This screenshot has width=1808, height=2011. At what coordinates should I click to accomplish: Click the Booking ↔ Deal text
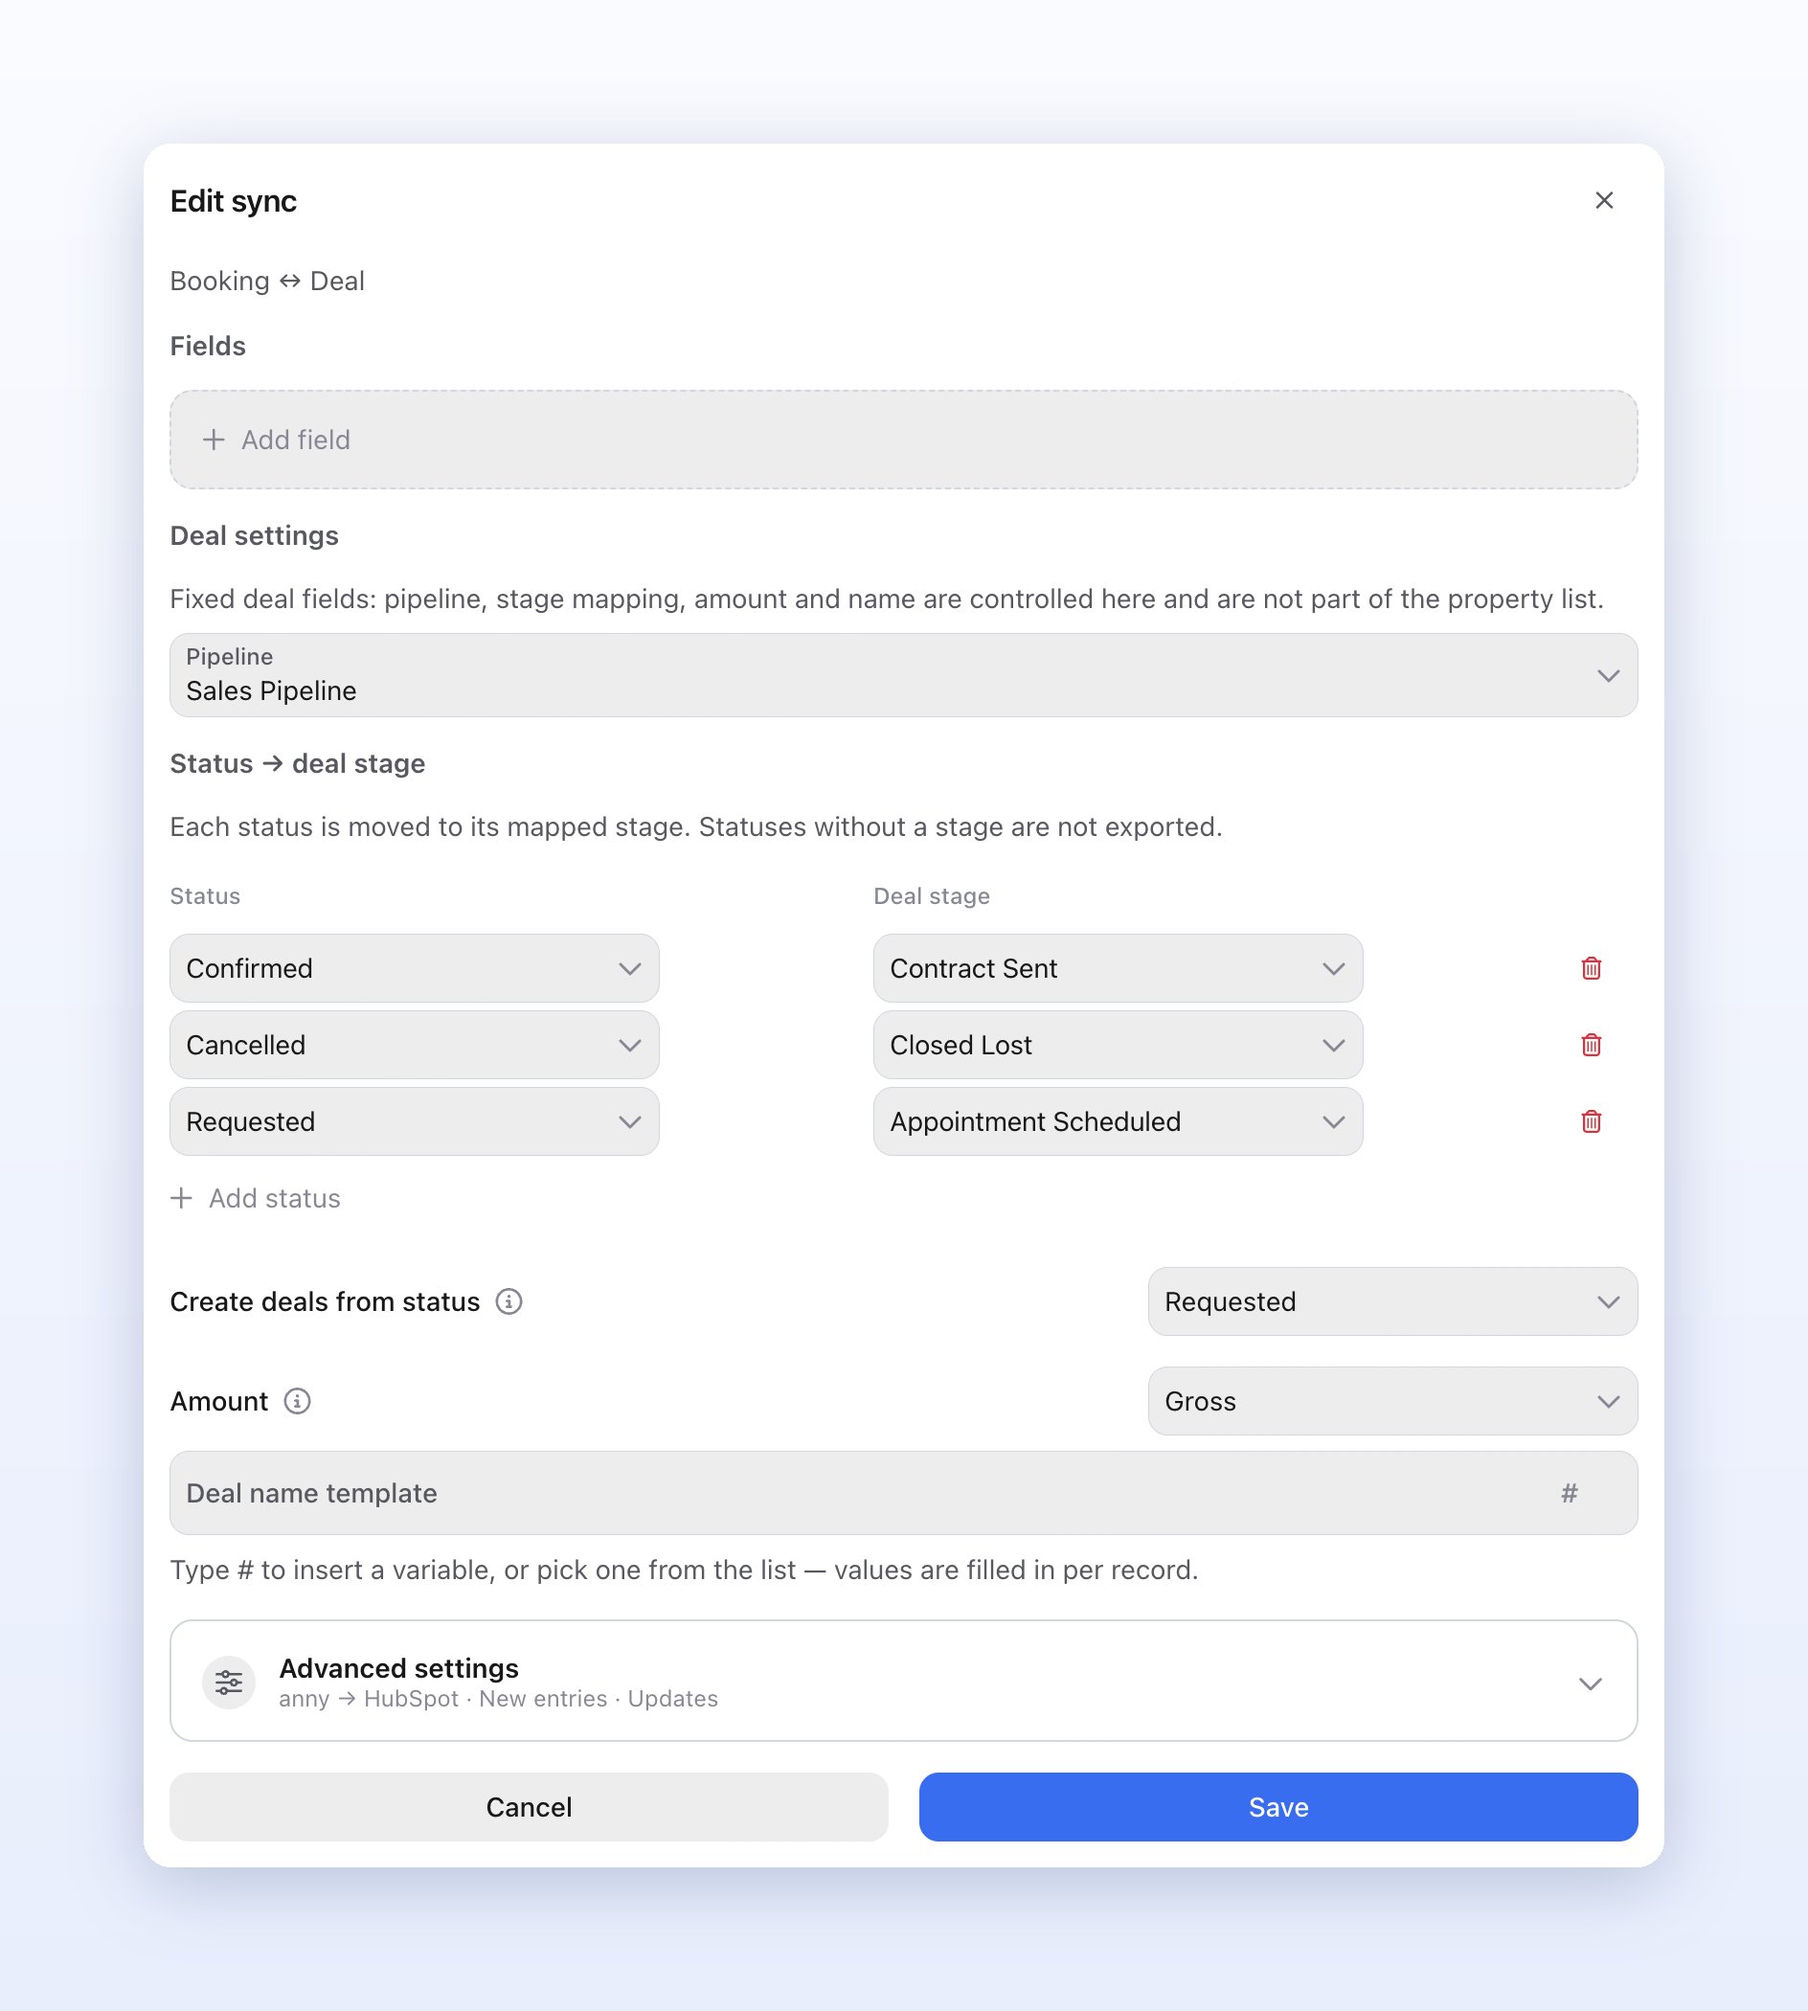267,282
